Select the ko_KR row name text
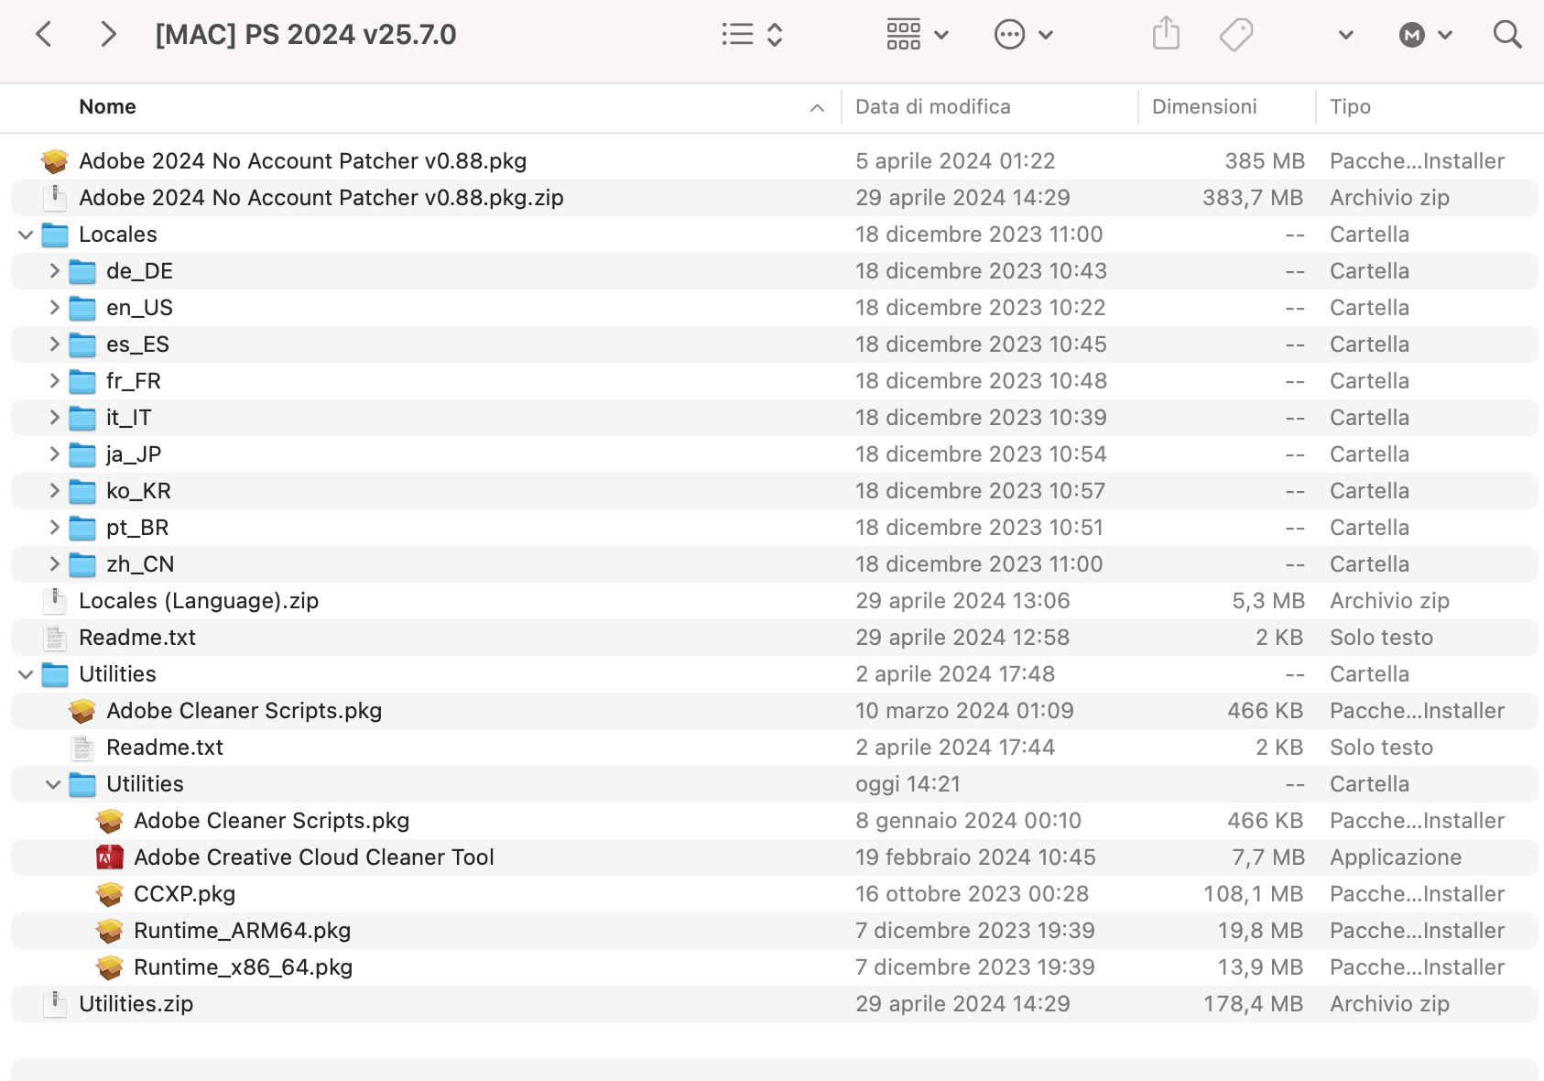This screenshot has width=1544, height=1081. click(138, 491)
